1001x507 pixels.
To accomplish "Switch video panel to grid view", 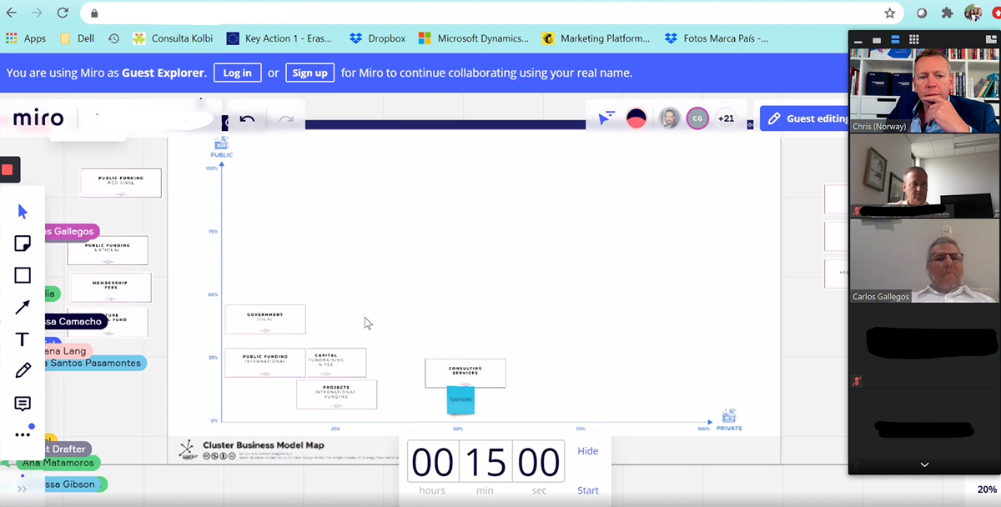I will click(x=914, y=39).
